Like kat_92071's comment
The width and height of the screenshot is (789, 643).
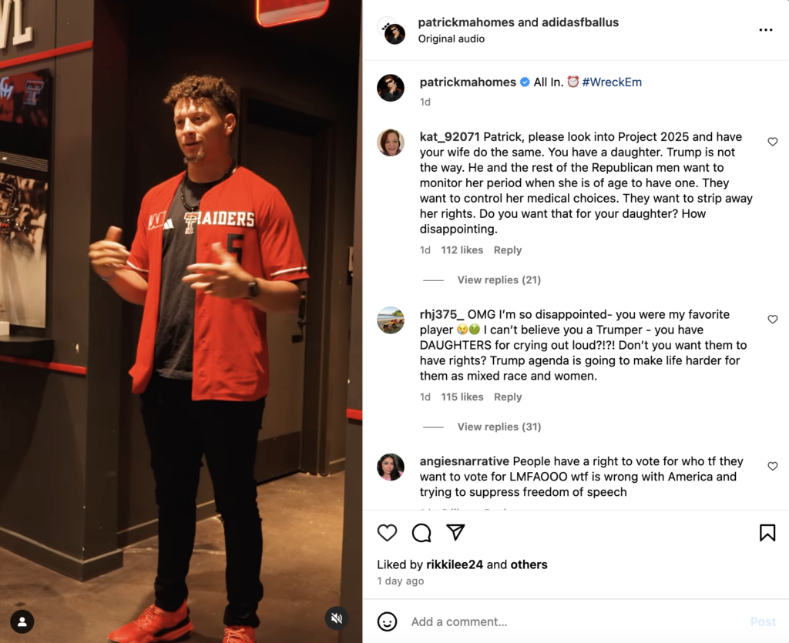[772, 142]
